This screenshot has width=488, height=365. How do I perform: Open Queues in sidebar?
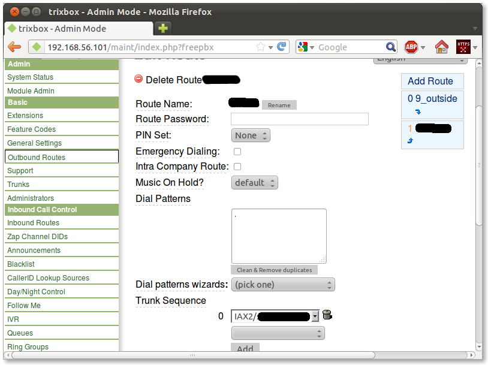(20, 333)
